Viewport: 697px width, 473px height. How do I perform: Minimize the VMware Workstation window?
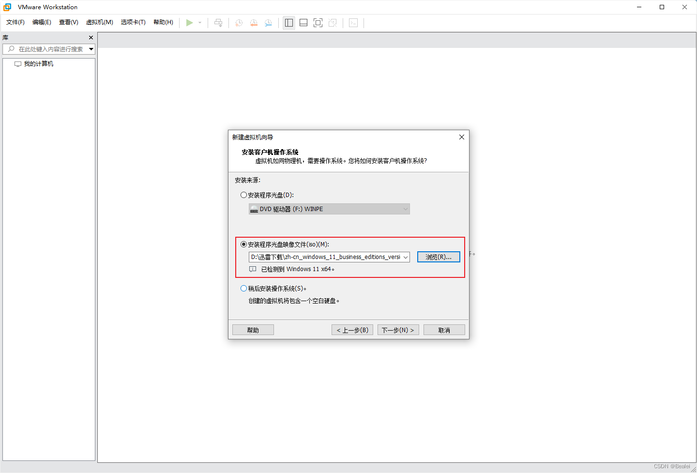(x=639, y=7)
